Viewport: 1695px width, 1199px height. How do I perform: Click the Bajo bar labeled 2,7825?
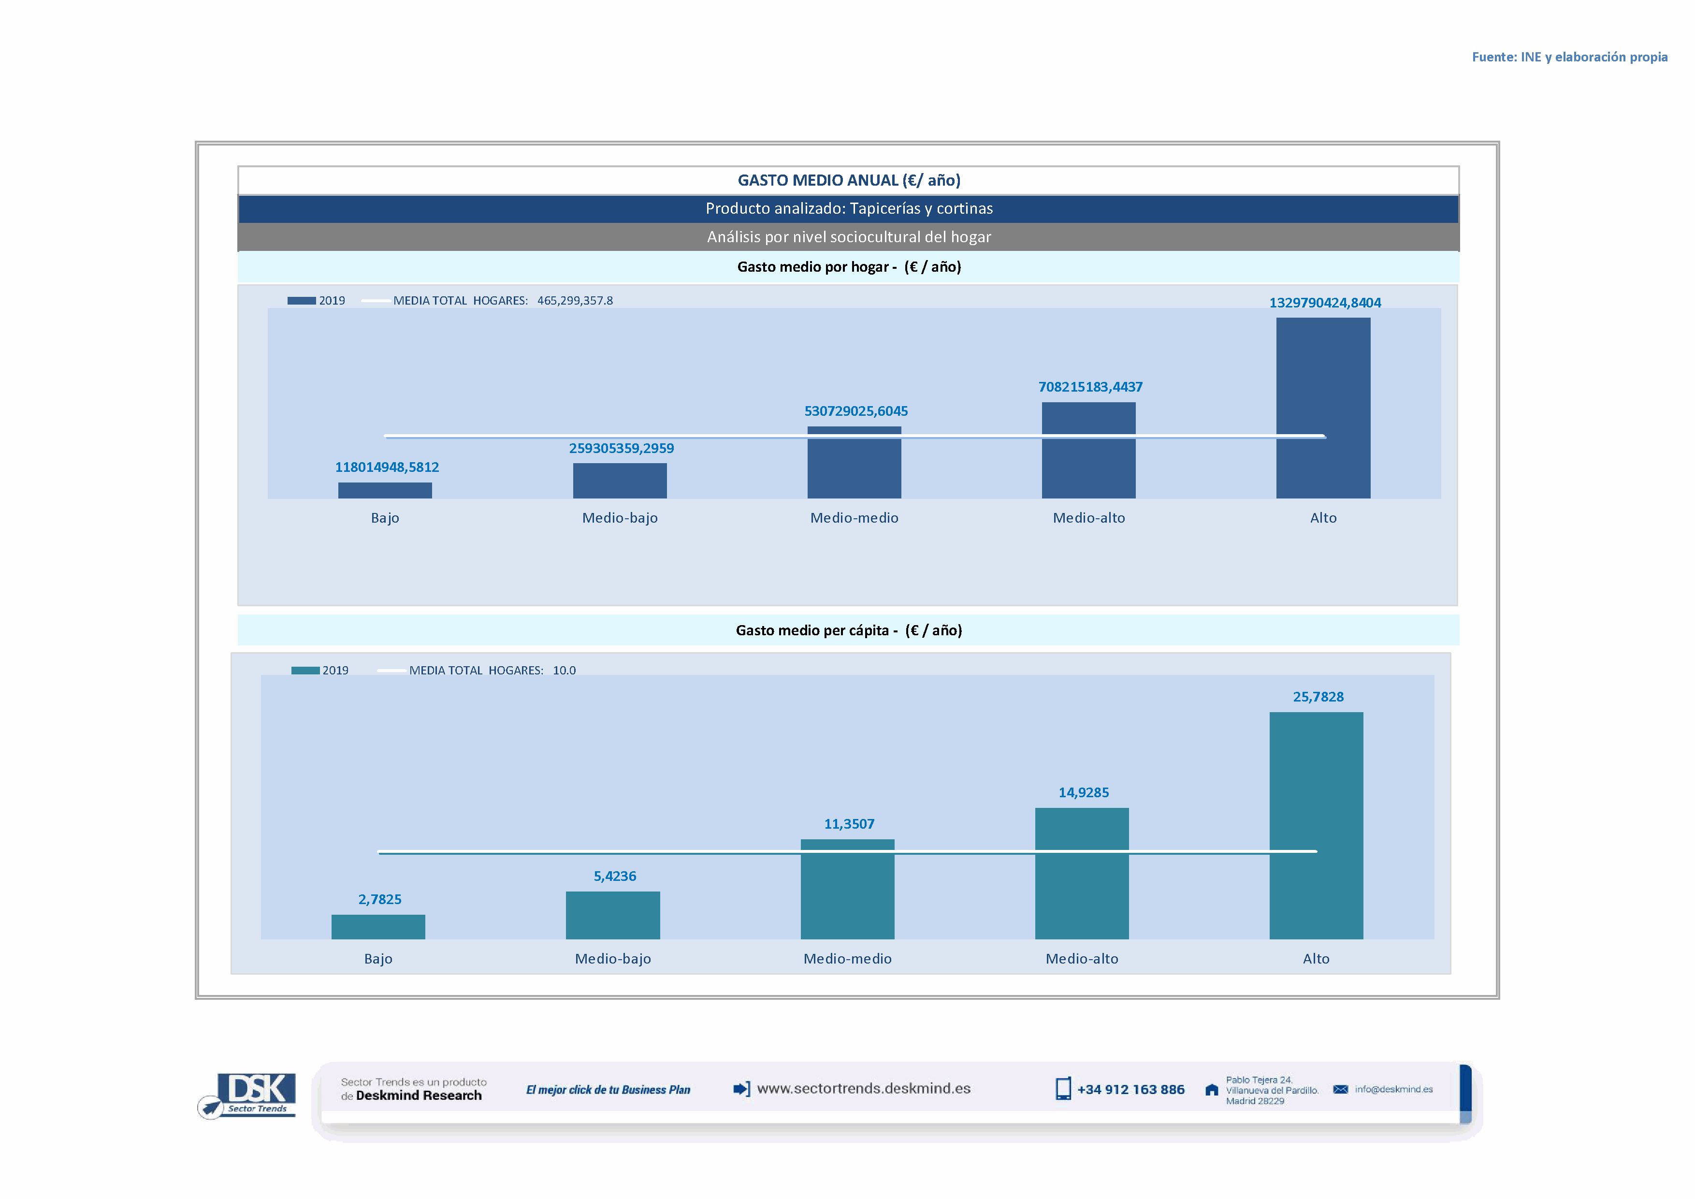point(378,927)
